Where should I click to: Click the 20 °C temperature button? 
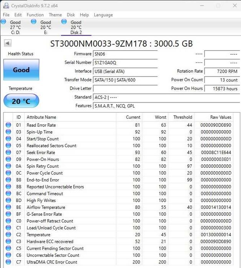coord(21,101)
